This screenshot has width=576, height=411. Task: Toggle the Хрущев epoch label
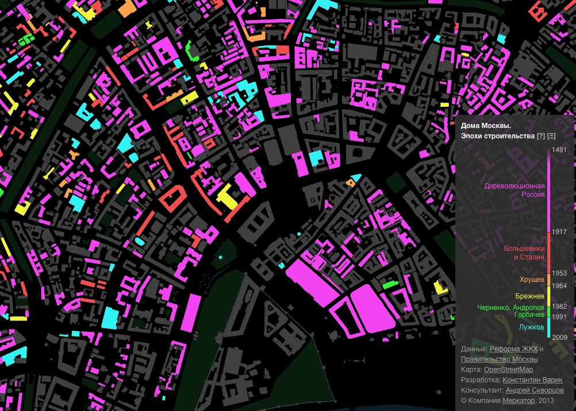(x=532, y=280)
